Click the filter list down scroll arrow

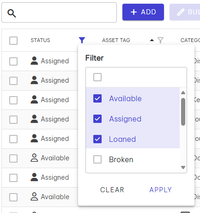[183, 167]
